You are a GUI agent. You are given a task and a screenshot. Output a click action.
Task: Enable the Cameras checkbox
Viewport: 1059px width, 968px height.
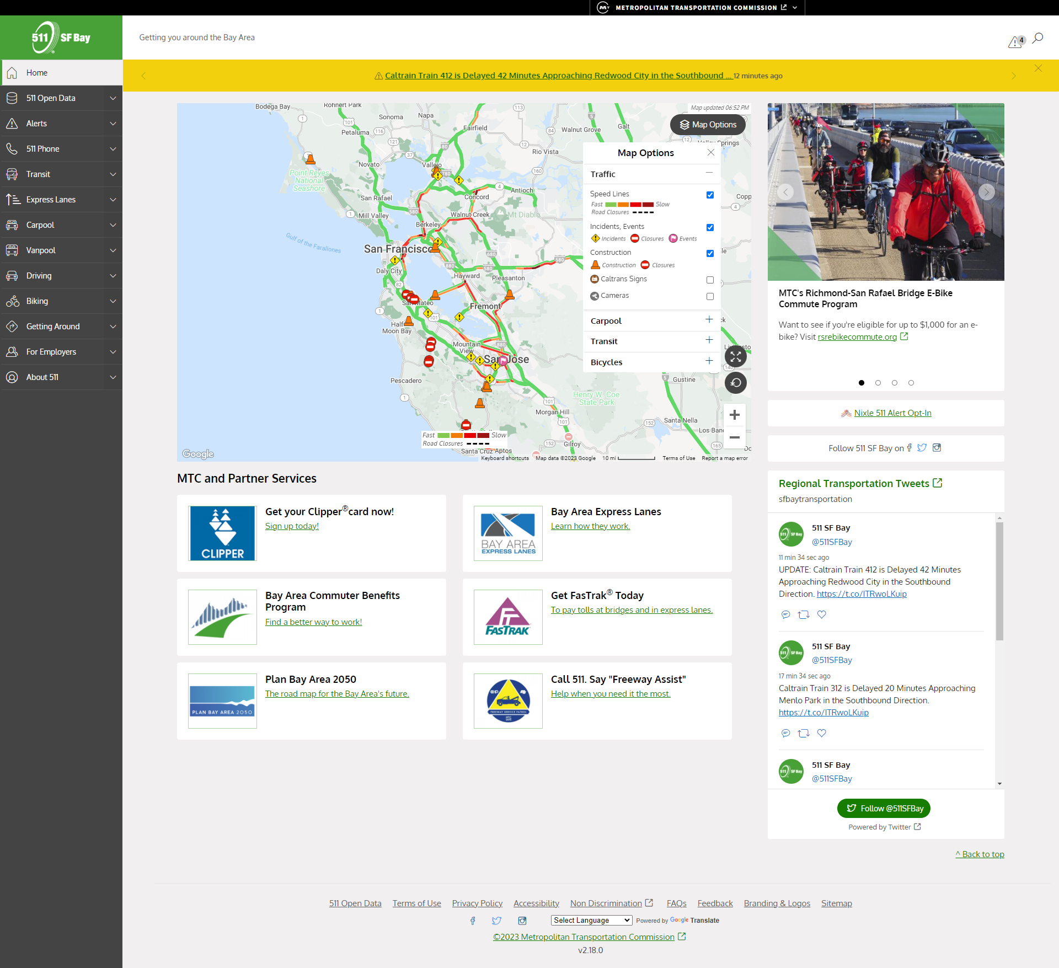710,297
